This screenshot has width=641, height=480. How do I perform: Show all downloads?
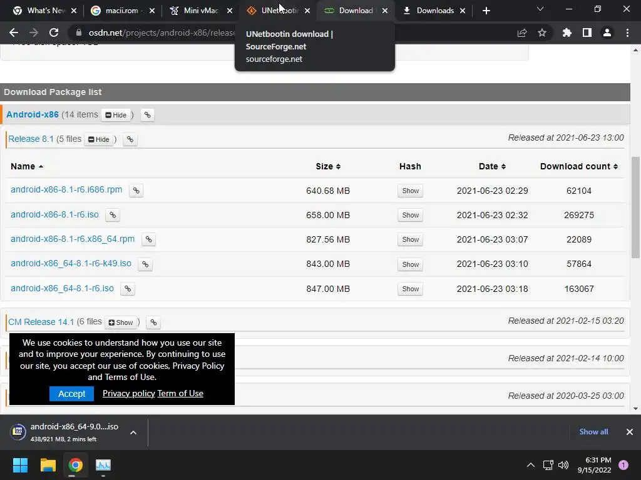pos(593,432)
